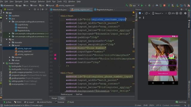Open the Build menu

point(48,1)
